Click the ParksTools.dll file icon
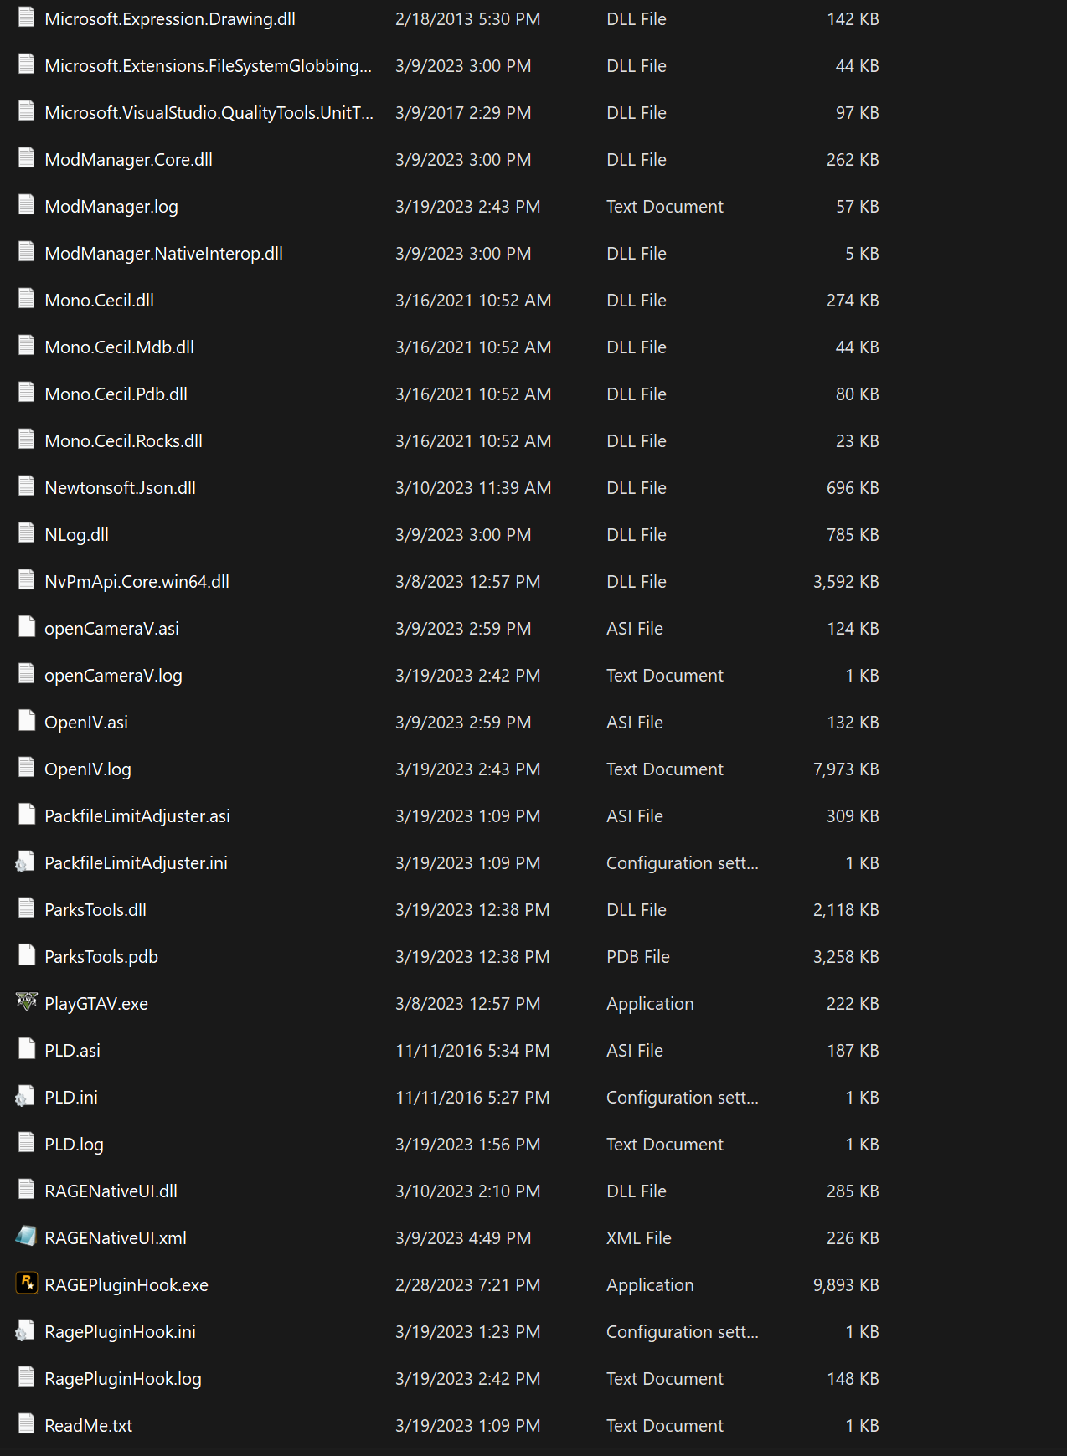The image size is (1067, 1456). (x=27, y=908)
